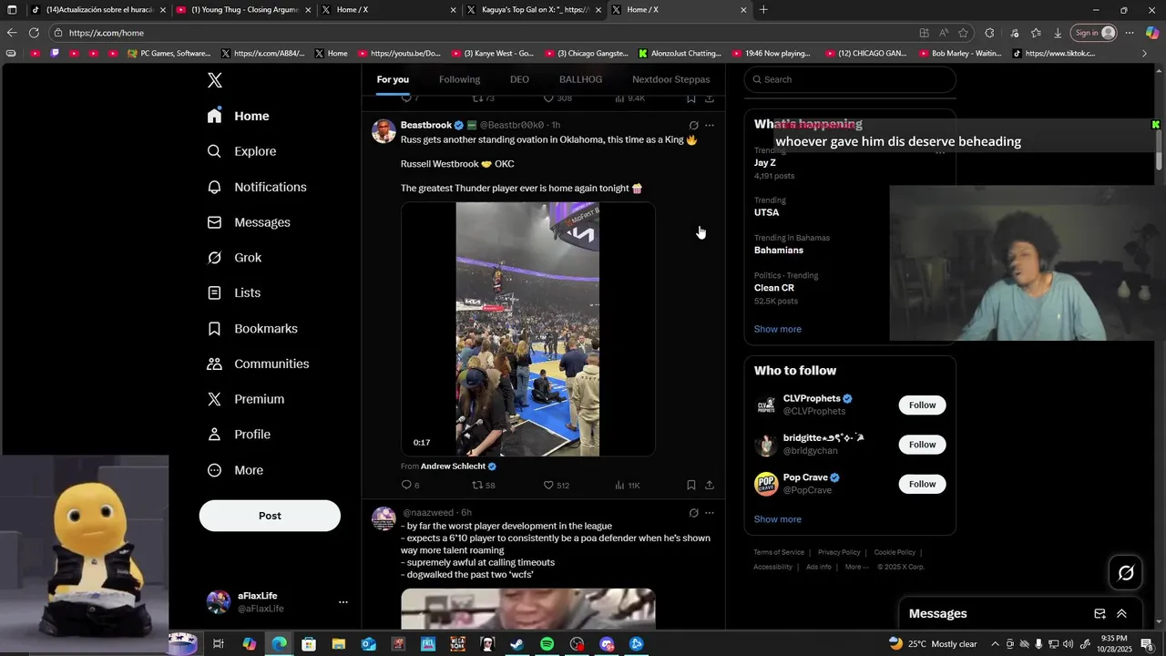Switch to the DEO tab
The width and height of the screenshot is (1166, 656).
click(519, 79)
